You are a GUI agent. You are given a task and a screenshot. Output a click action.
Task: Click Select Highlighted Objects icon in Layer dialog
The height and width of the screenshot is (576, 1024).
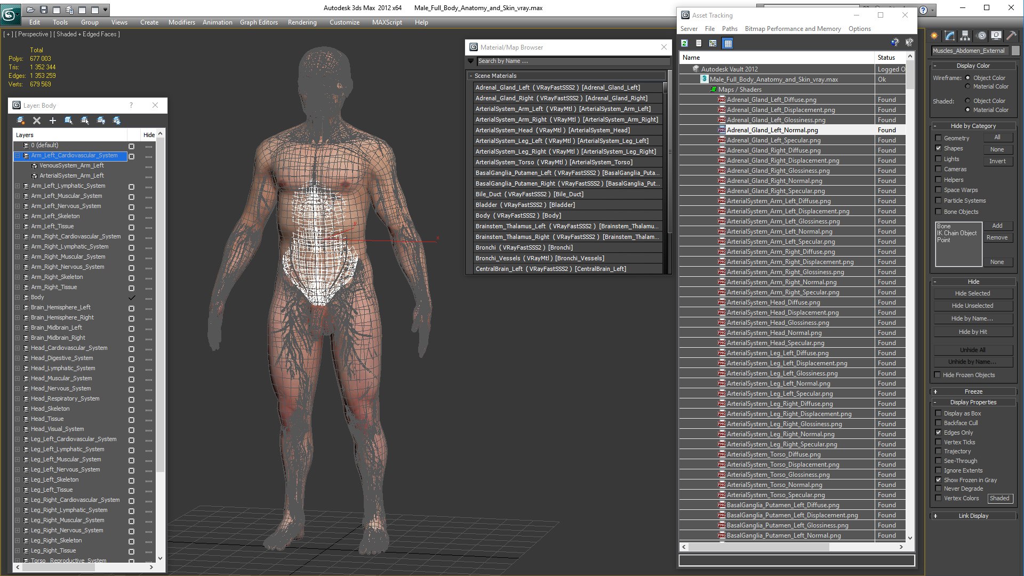pyautogui.click(x=69, y=121)
